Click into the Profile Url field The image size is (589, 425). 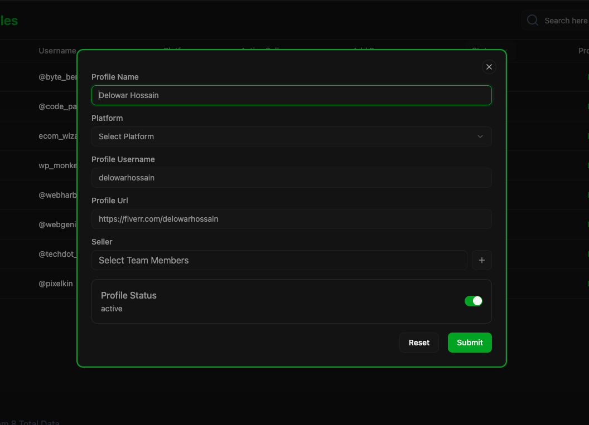click(x=291, y=219)
